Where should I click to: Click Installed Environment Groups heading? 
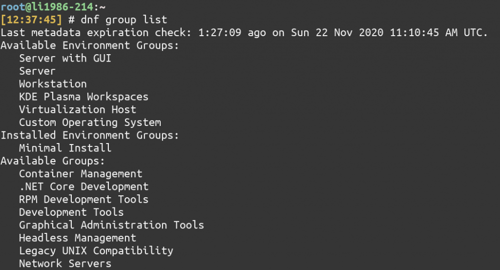pos(90,135)
